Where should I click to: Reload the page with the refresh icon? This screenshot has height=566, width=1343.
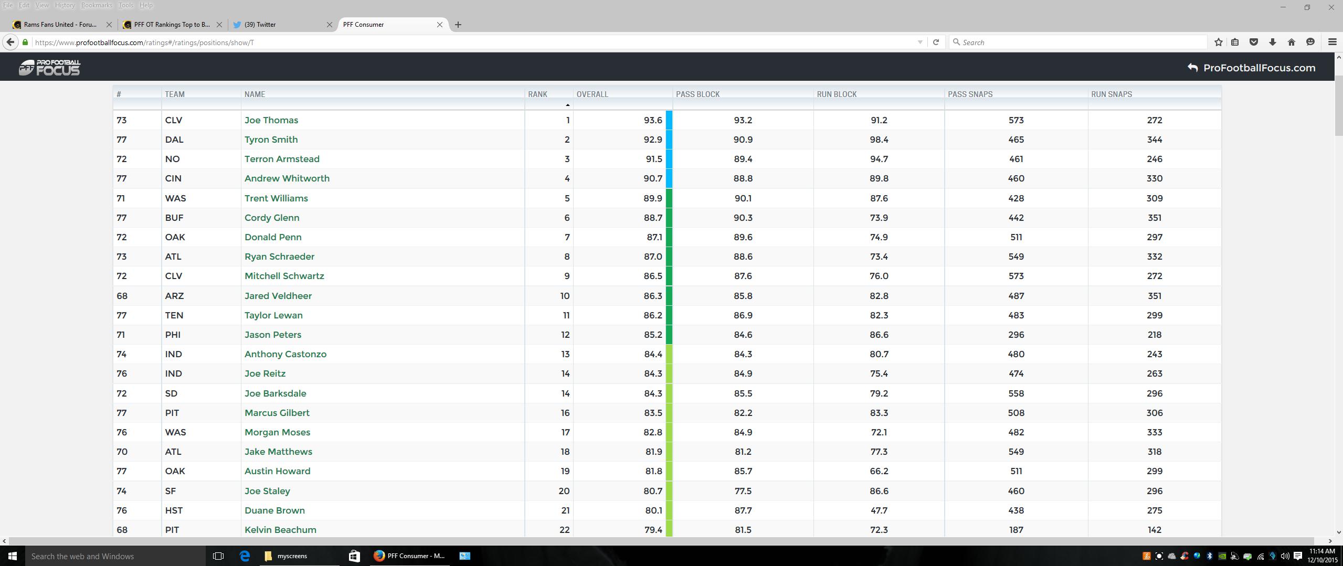click(936, 42)
